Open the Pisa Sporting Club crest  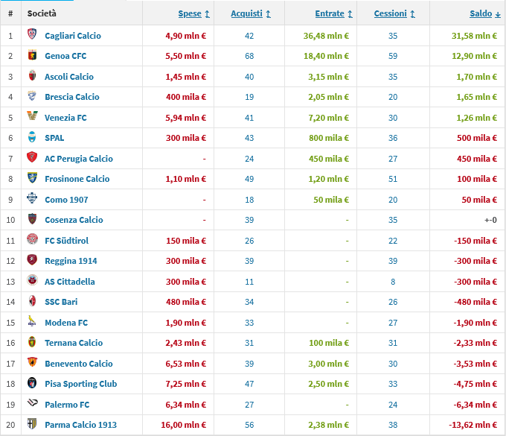tap(32, 383)
